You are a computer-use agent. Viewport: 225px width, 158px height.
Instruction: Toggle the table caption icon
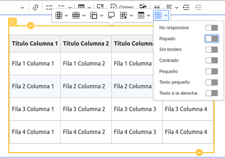click(x=111, y=15)
